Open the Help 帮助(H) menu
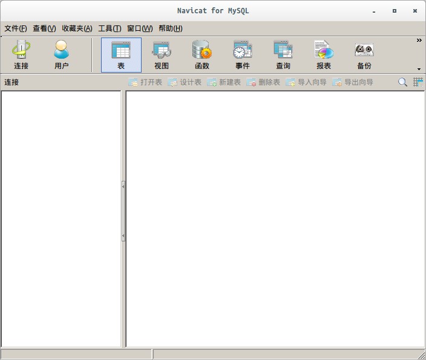This screenshot has height=360, width=426. [x=171, y=28]
